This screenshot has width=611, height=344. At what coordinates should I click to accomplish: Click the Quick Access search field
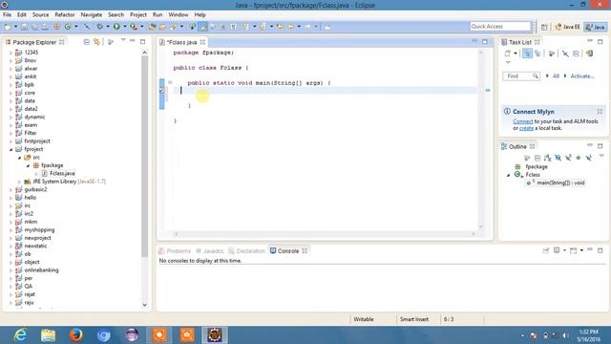click(500, 26)
